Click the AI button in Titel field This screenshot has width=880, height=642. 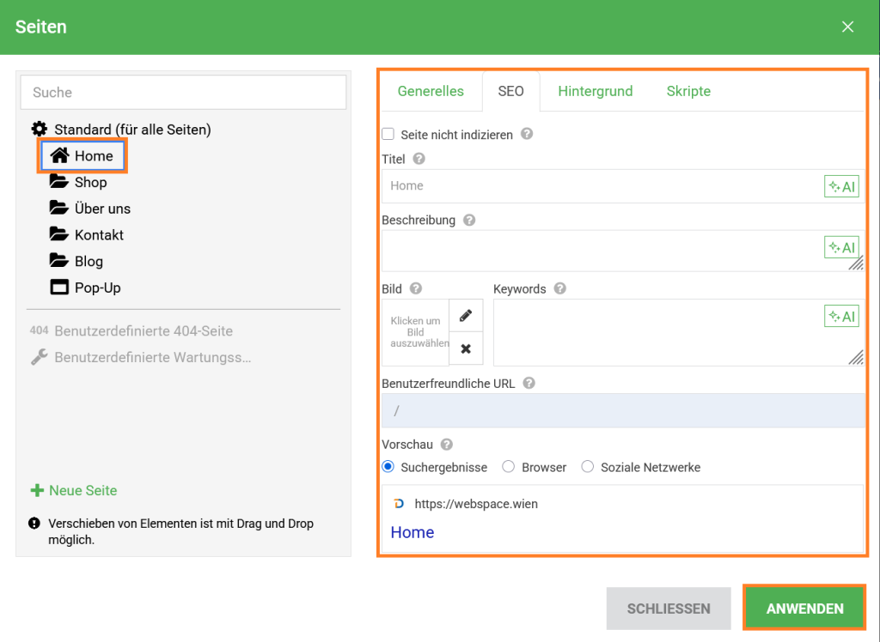841,186
